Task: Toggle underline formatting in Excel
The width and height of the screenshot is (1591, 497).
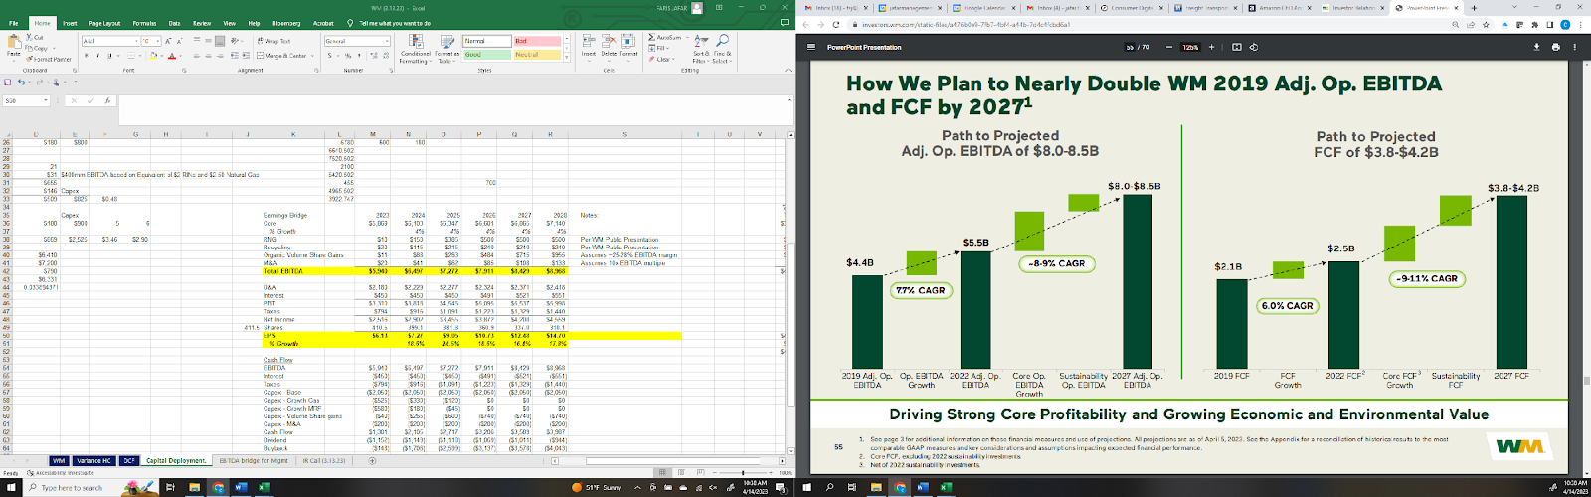Action: pos(108,56)
